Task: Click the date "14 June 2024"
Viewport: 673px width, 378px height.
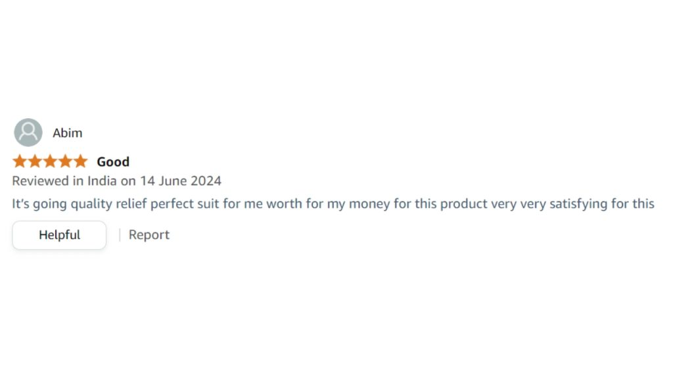Action: tap(181, 181)
